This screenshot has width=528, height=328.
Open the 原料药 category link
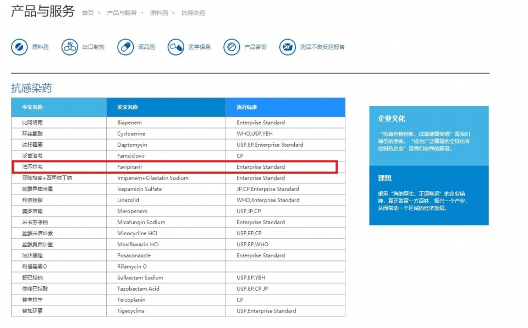click(x=40, y=47)
